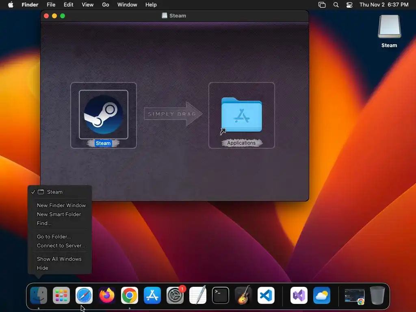Open minimized Chrome window thumbnail in Dock
The width and height of the screenshot is (416, 312).
354,296
